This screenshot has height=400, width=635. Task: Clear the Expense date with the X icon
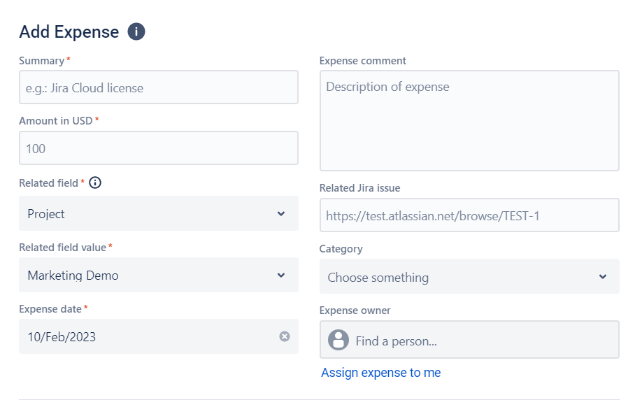click(285, 336)
